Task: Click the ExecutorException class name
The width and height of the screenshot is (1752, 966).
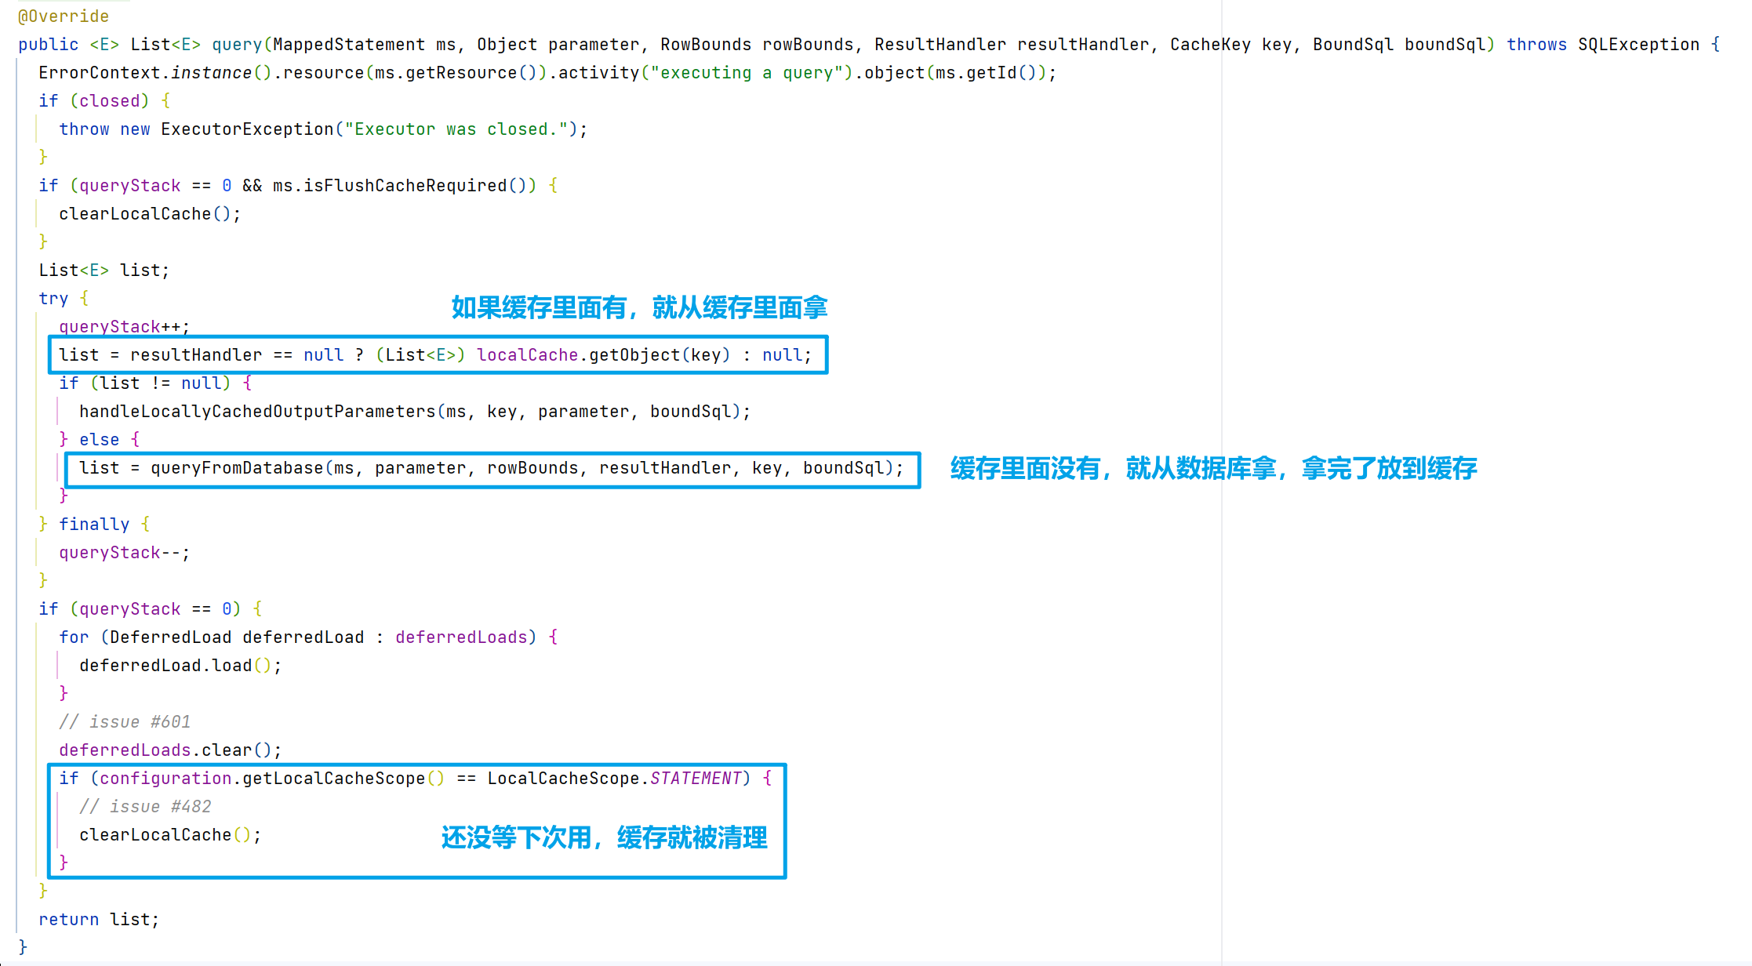Action: pyautogui.click(x=247, y=129)
